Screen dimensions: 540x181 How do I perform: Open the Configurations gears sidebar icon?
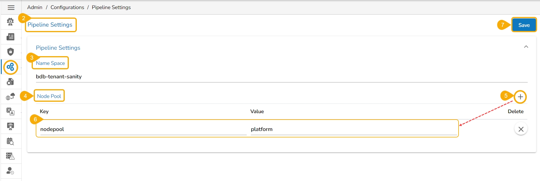tap(11, 67)
